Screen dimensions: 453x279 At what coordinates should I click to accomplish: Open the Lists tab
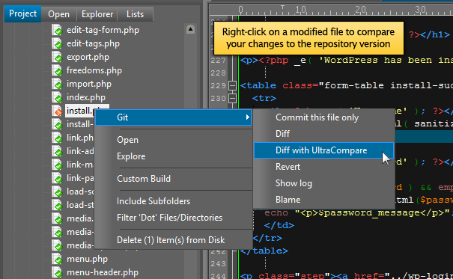pos(135,14)
